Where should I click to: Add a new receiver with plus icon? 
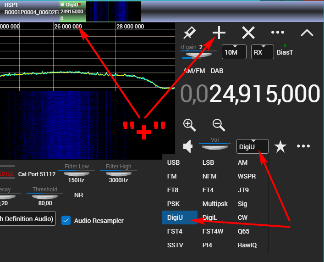[x=219, y=33]
